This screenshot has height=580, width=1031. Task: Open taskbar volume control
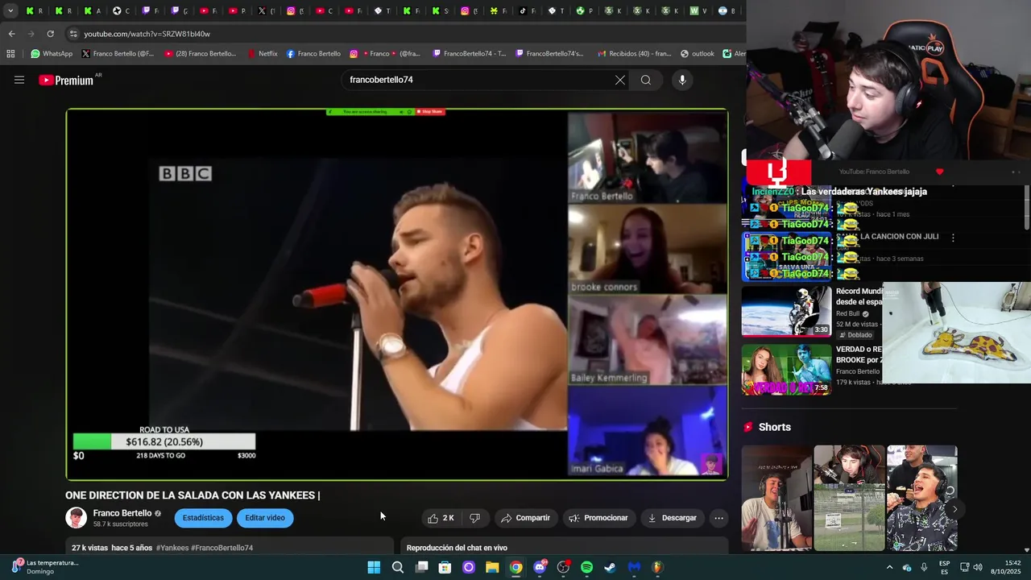tap(978, 567)
